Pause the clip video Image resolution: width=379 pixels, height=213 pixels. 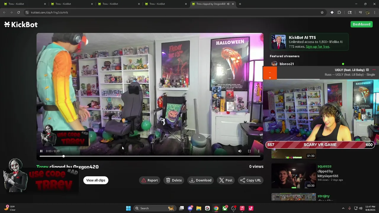coord(41,151)
